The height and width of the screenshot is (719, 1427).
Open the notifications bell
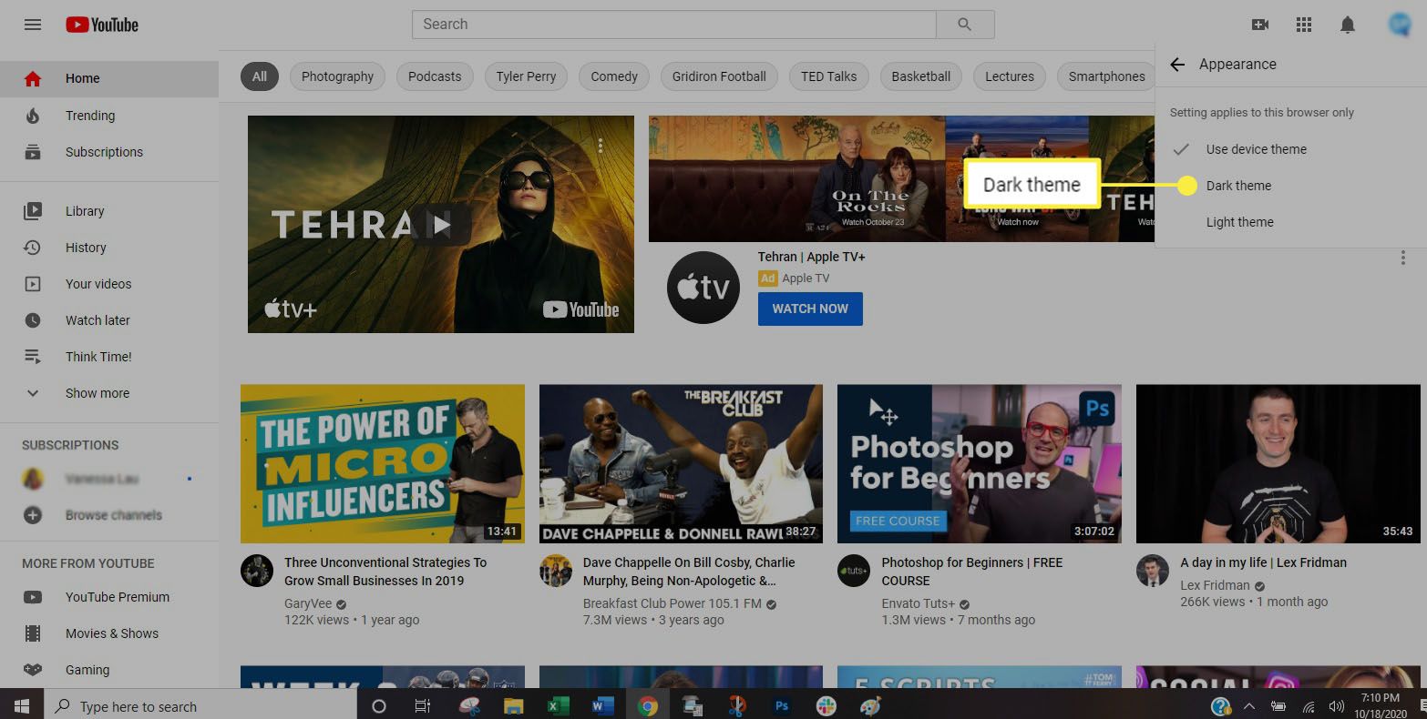point(1348,25)
